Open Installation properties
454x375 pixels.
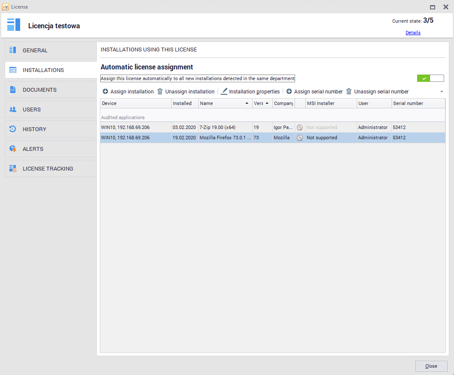(x=250, y=92)
